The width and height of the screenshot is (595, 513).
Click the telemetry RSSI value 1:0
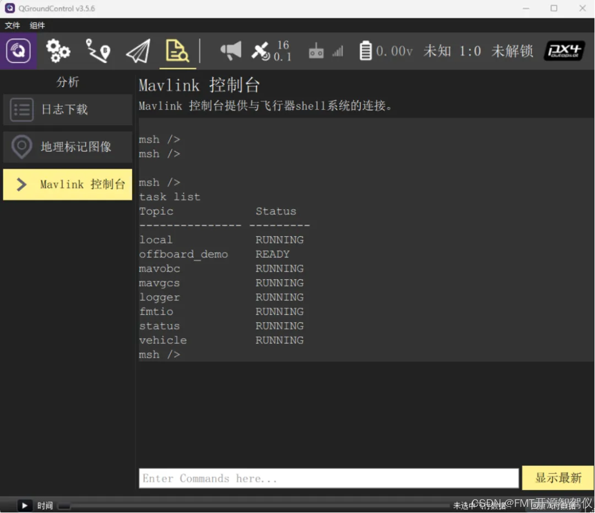470,51
